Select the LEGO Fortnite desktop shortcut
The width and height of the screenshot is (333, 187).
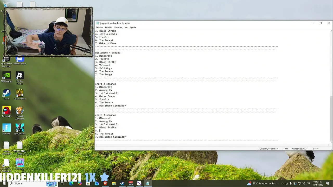(7, 166)
